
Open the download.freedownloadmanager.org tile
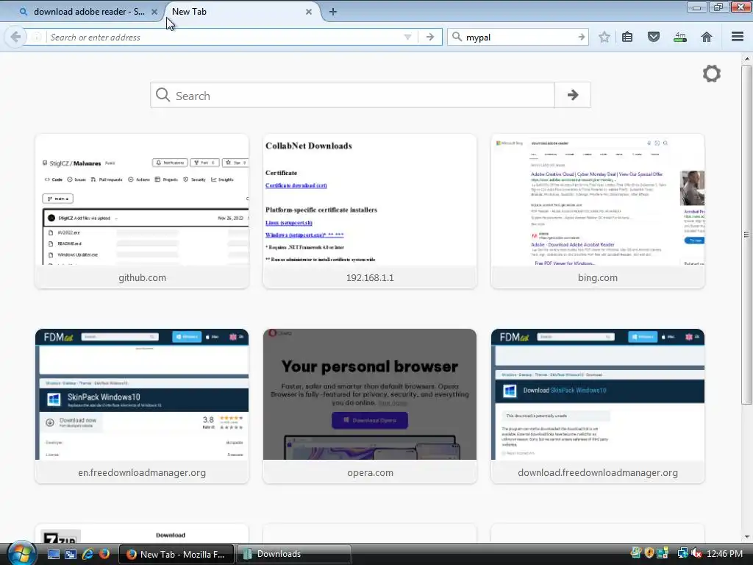[598, 406]
